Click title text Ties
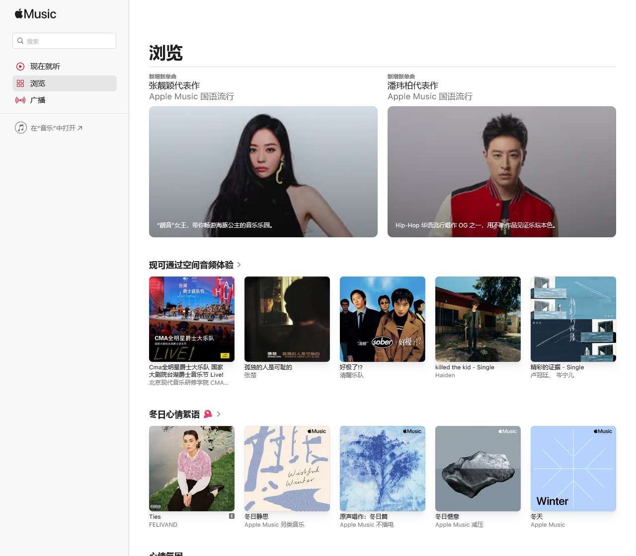The width and height of the screenshot is (636, 556). (x=155, y=517)
